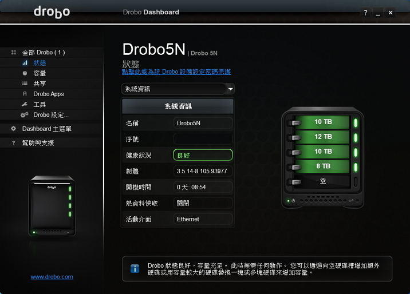Select the top 10 TB drive bay

[x=323, y=122]
